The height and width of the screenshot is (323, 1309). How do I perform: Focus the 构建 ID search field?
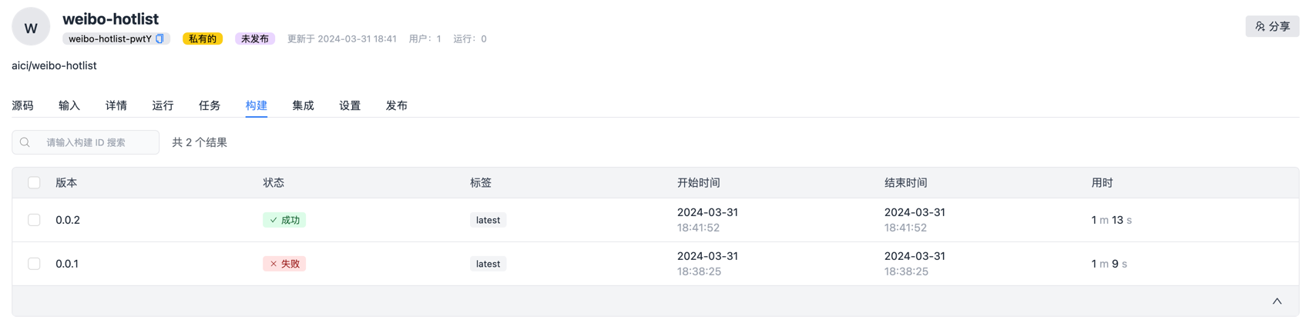click(x=86, y=142)
